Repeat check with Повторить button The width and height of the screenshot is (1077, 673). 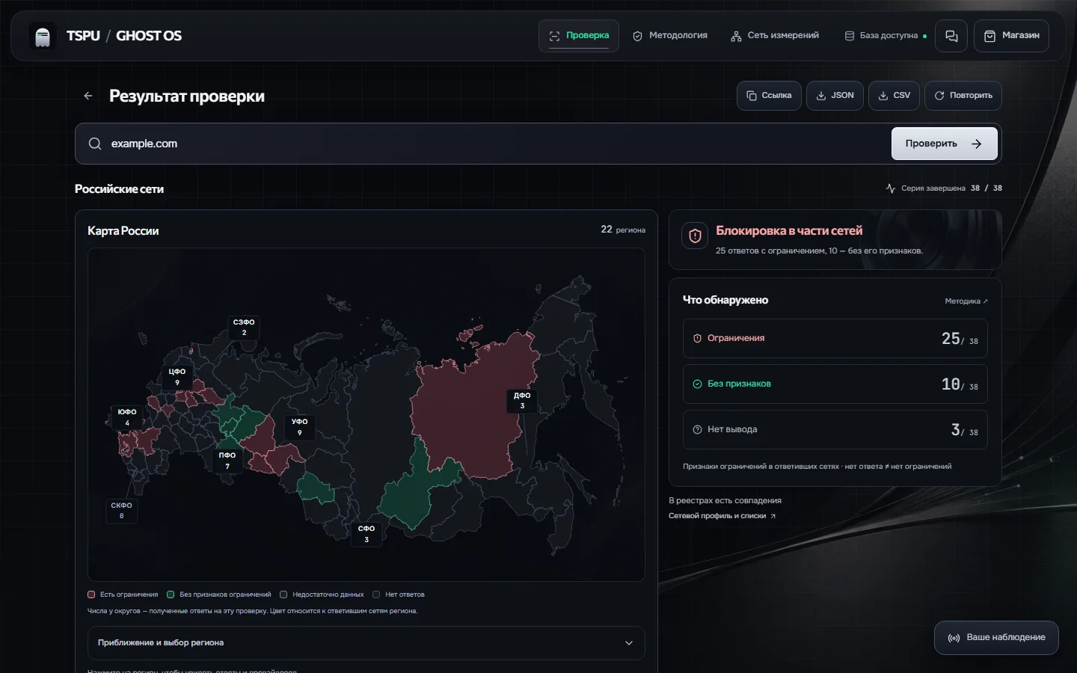pos(963,96)
